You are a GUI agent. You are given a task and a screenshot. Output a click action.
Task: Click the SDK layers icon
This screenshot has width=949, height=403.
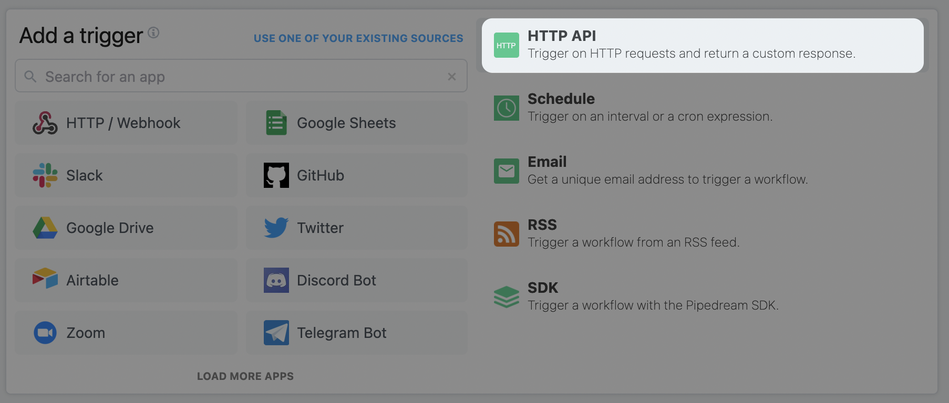[507, 297]
